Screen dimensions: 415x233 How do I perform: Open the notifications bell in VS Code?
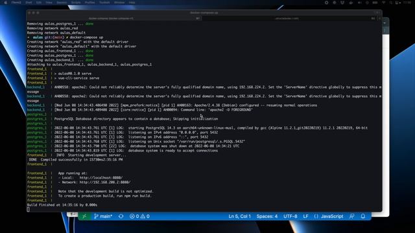tap(363, 216)
